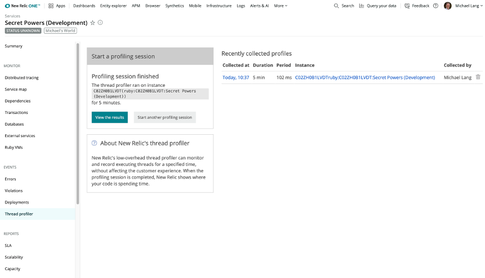Go to Browser in the top navigation
Viewport: 485px width, 278px height.
153,6
